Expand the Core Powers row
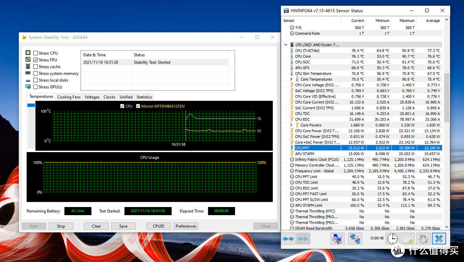The height and width of the screenshot is (262, 464). pyautogui.click(x=291, y=125)
